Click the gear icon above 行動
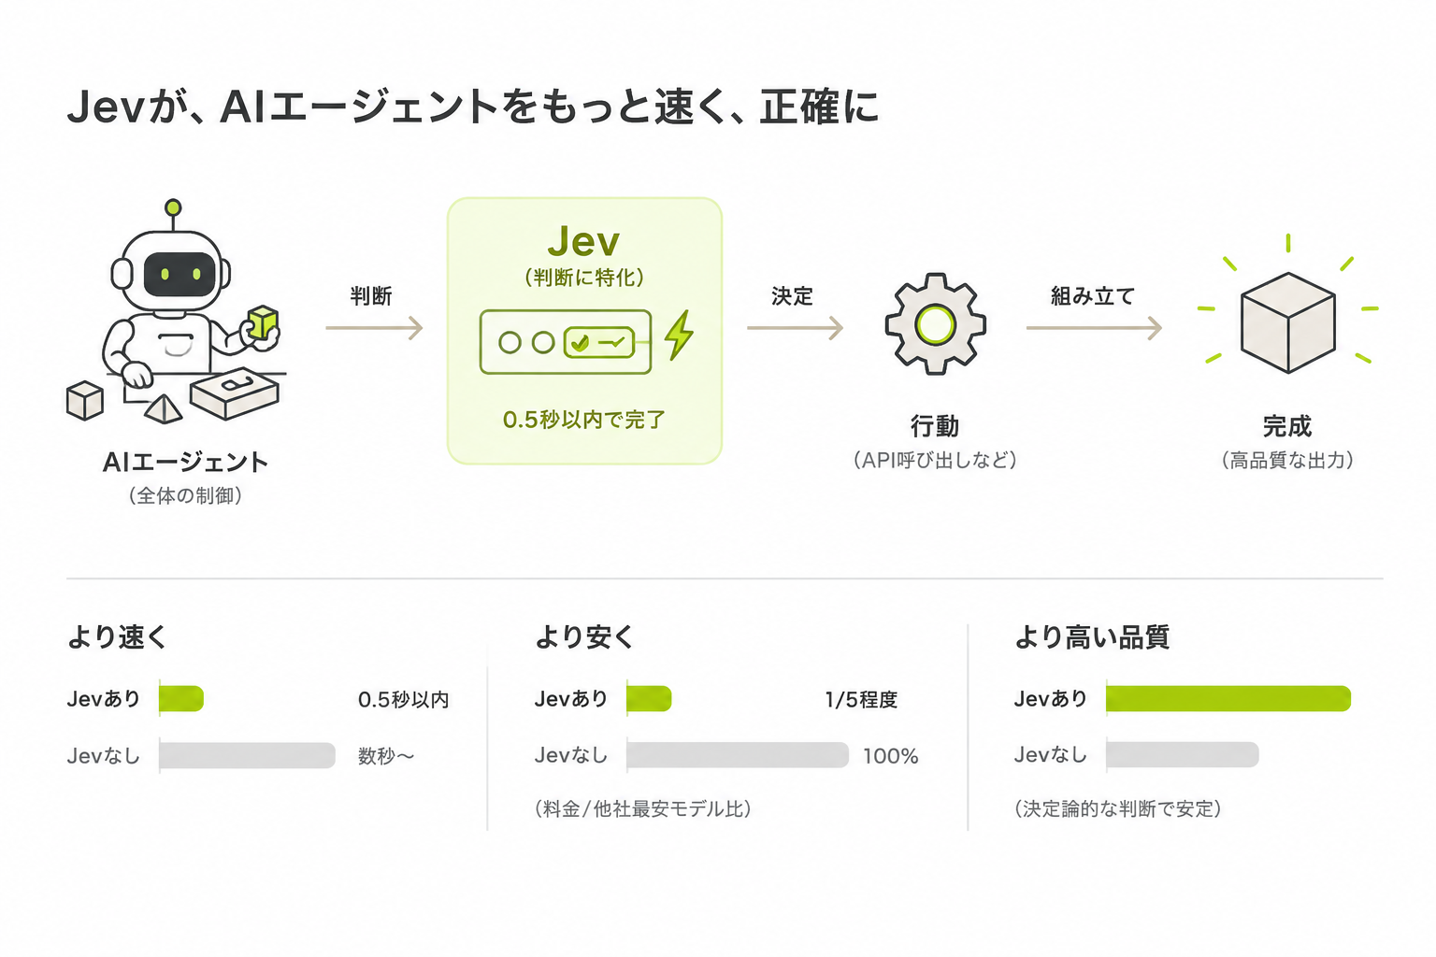Image resolution: width=1436 pixels, height=957 pixels. (x=935, y=324)
